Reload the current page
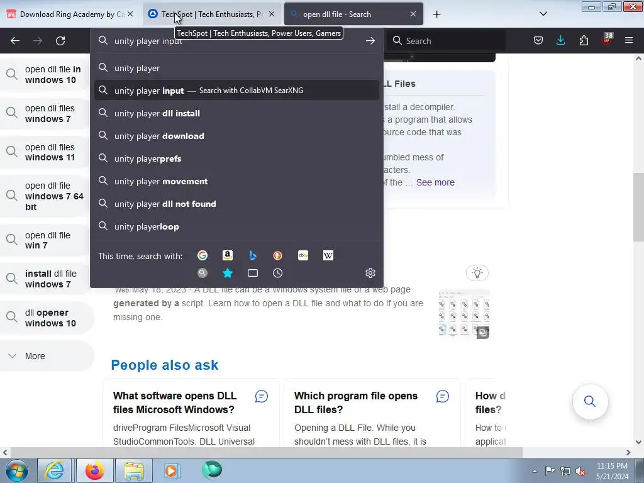 60,41
